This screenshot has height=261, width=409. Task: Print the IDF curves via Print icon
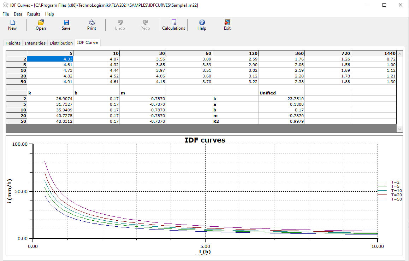(x=91, y=25)
